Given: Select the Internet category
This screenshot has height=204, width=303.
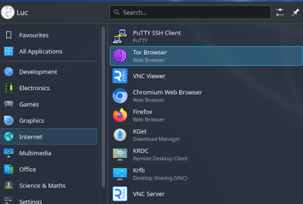Looking at the screenshot, I should coord(49,137).
